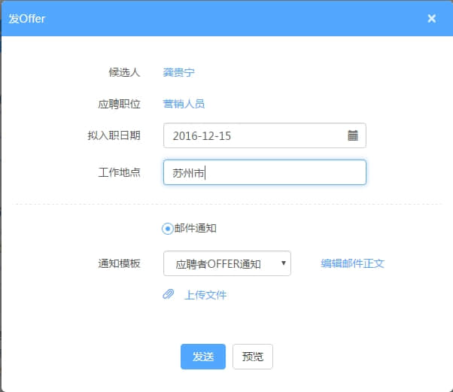The width and height of the screenshot is (453, 392).
Task: Click 编辑邮件正文 to edit email body
Action: click(x=352, y=263)
